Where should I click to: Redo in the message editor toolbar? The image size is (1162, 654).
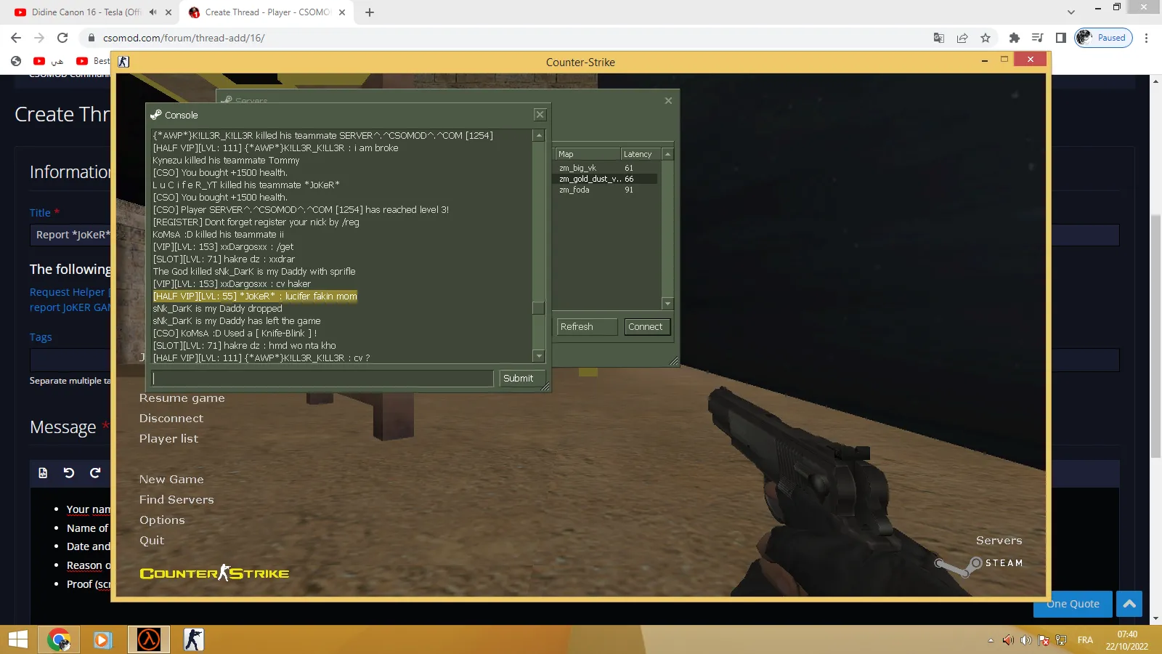tap(95, 473)
